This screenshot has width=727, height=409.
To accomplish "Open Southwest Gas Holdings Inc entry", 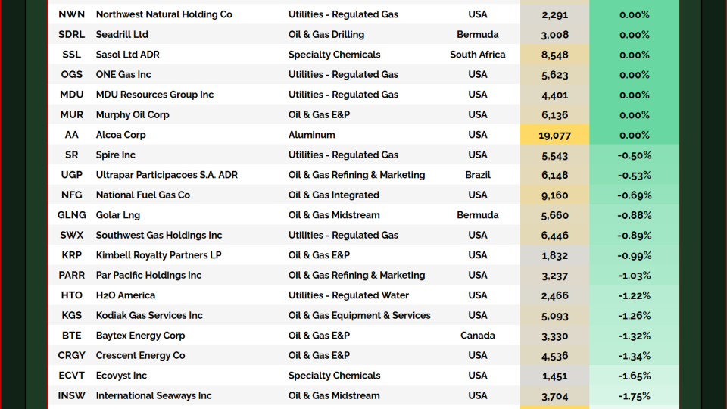I will (159, 236).
